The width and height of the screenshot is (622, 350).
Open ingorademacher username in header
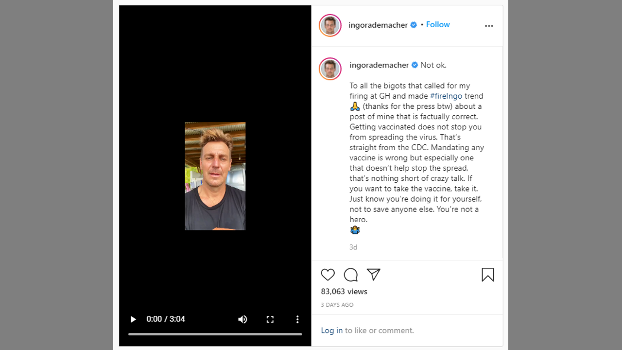click(378, 25)
